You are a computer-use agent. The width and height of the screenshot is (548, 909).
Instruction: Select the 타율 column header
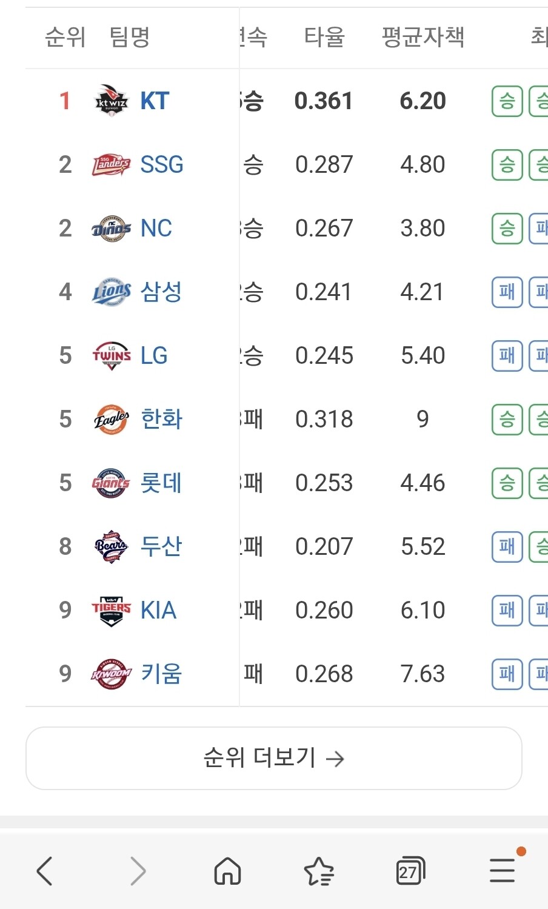(324, 37)
